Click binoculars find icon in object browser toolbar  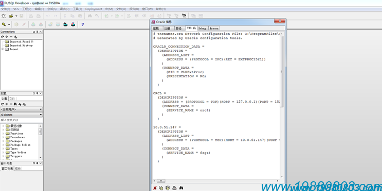pyautogui.click(x=15, y=104)
